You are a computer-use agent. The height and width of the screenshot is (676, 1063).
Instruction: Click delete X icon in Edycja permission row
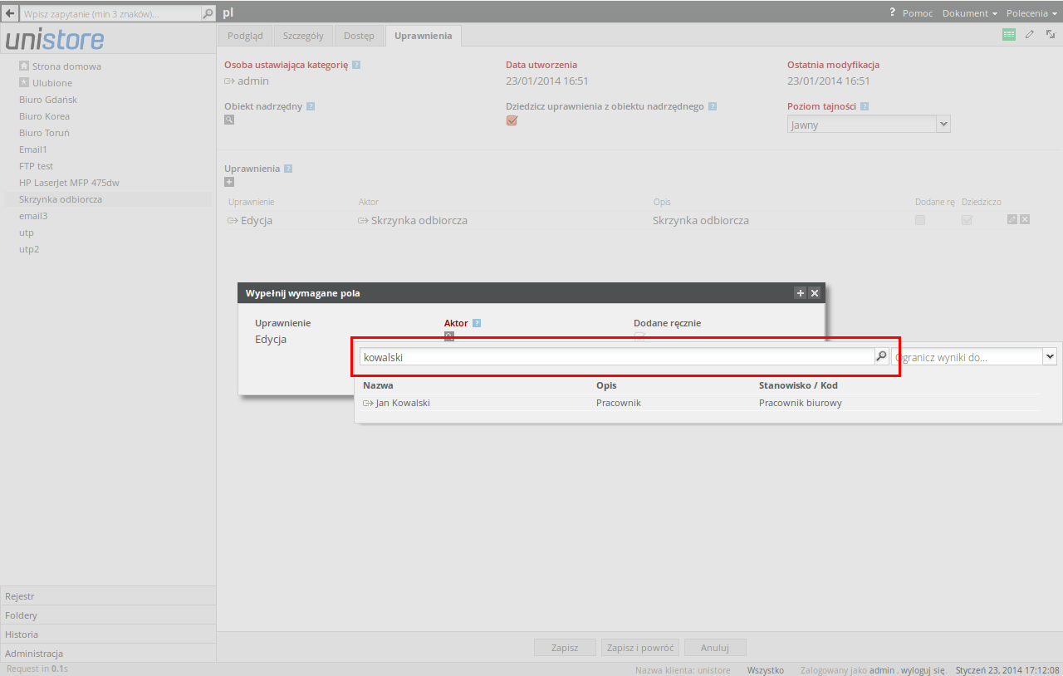1025,219
